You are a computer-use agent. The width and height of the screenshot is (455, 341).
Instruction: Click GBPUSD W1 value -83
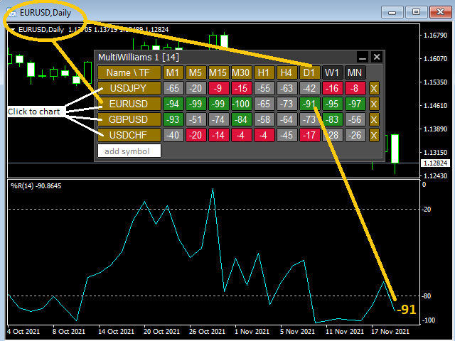332,119
